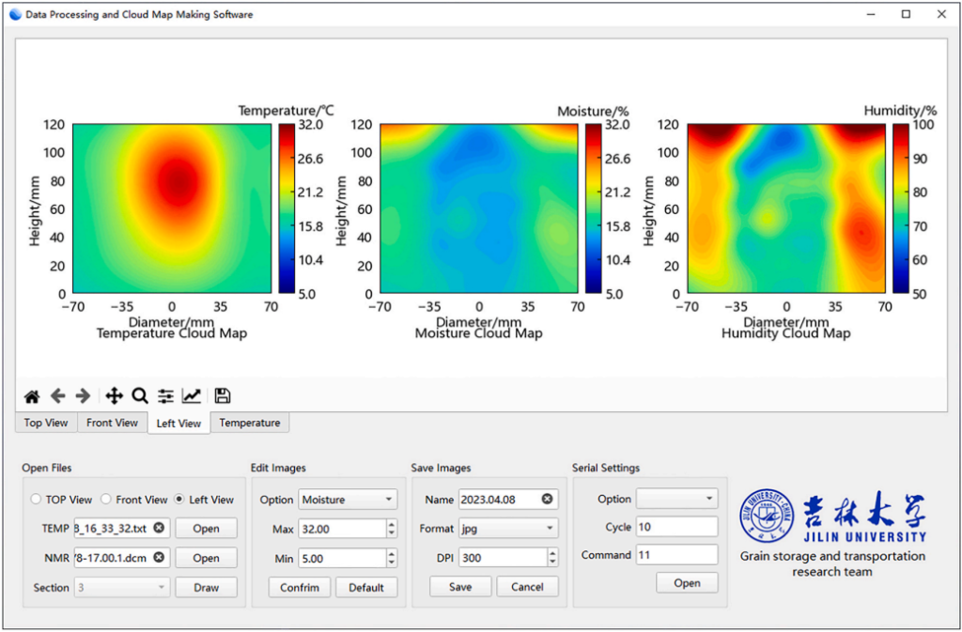Switch to the Temperature tab
Viewport: 962px width, 632px height.
point(250,423)
